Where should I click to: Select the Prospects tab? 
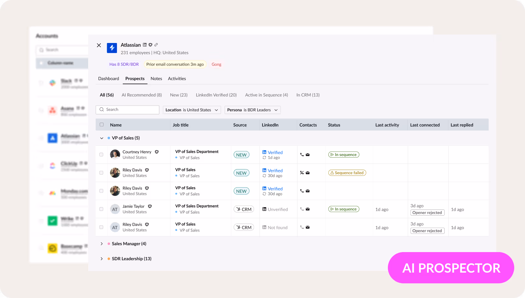(x=135, y=79)
